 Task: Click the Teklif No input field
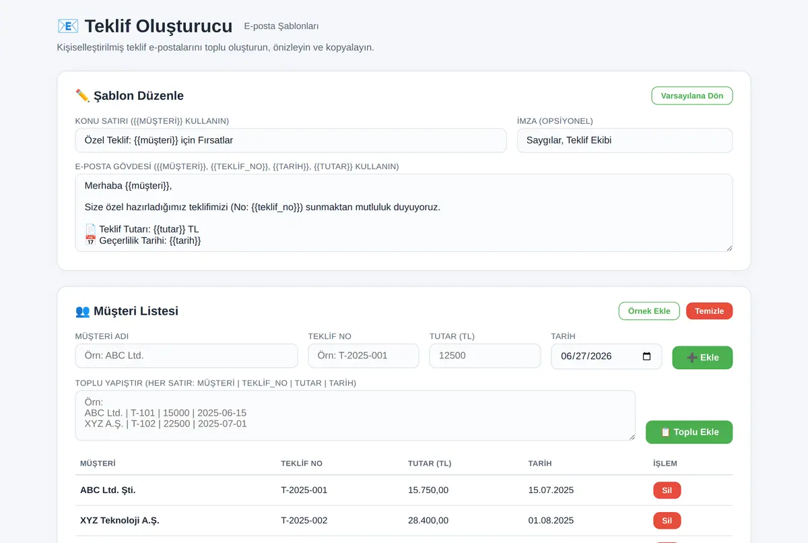click(364, 356)
